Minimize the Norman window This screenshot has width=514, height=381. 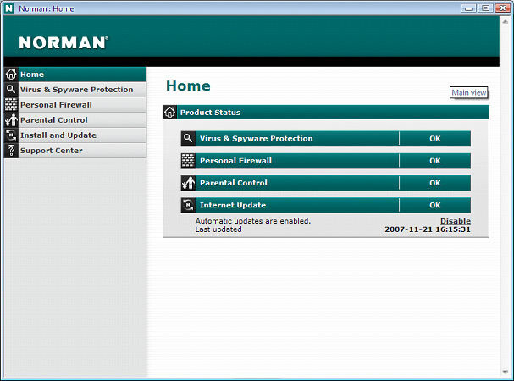coord(469,8)
